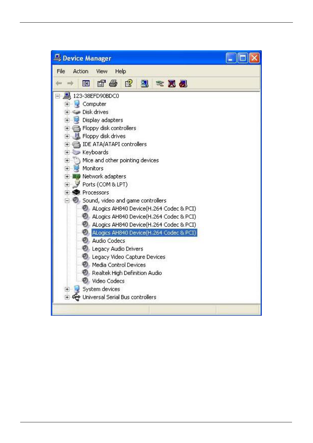This screenshot has width=313, height=443.
Task: Click the Print toolbar icon
Action: click(x=113, y=84)
